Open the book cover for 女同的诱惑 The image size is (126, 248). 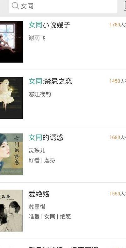tap(11, 154)
